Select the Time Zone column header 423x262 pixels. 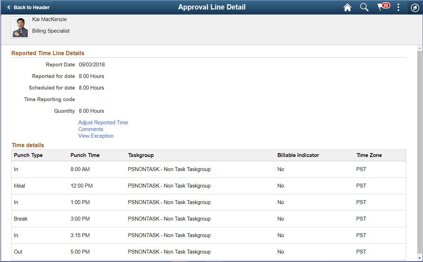click(x=369, y=155)
